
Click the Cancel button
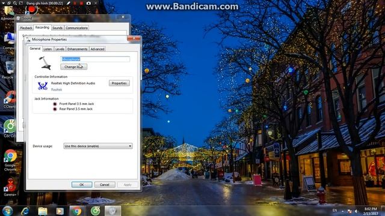click(105, 185)
